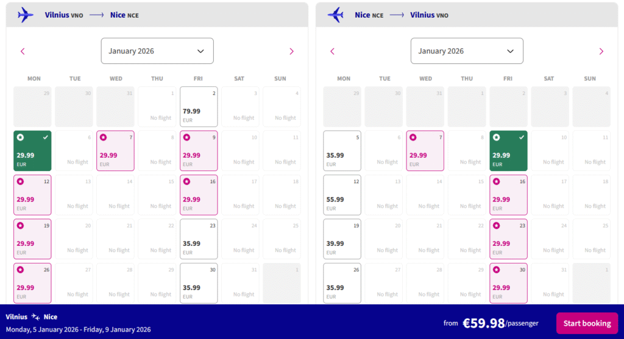Viewport: 624px width, 339px height.
Task: Click the airplane icon beside Vilnius to Nice
Action: pyautogui.click(x=26, y=15)
